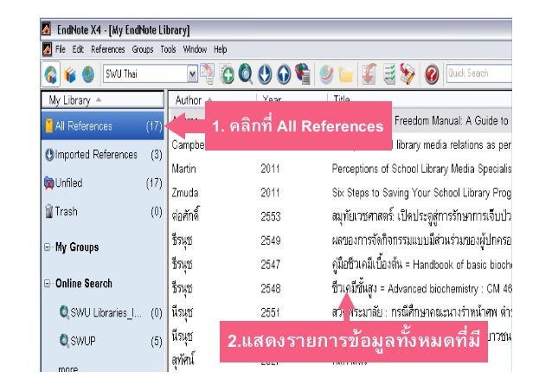Screen dimensions: 552x391
Task: Click the more... link in groups panel
Action: pyautogui.click(x=68, y=369)
